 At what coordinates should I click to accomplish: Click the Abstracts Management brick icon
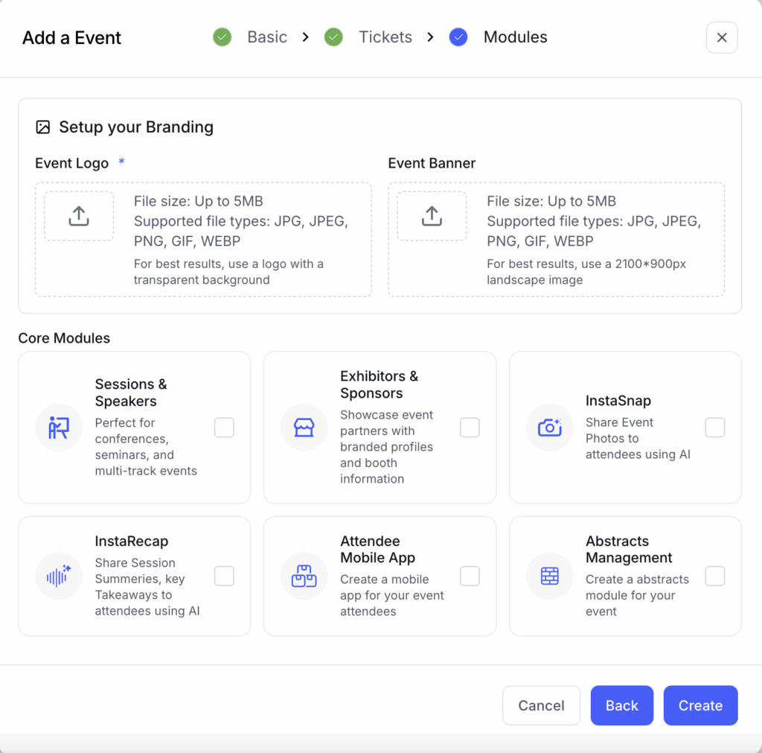tap(550, 576)
